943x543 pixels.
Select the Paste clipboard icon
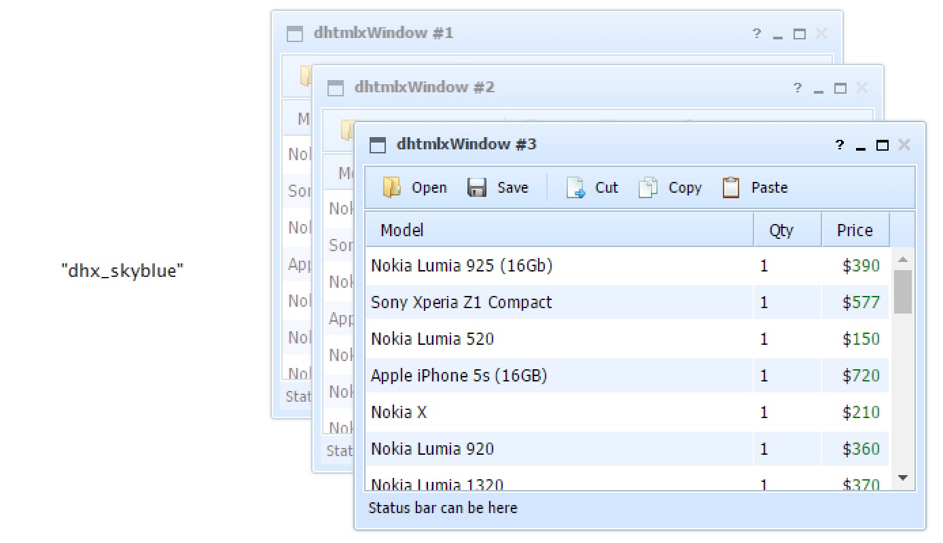point(731,187)
